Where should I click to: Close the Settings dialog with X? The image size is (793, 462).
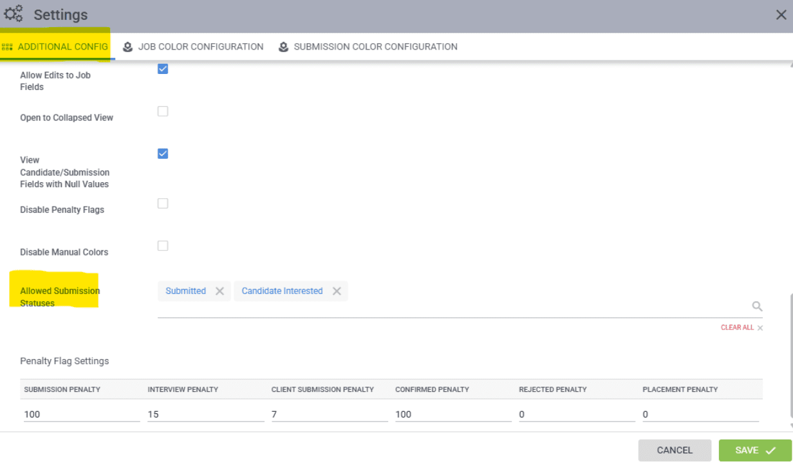pyautogui.click(x=781, y=15)
